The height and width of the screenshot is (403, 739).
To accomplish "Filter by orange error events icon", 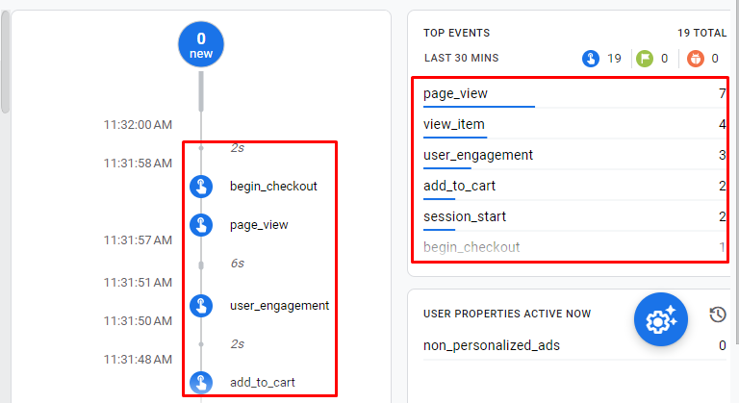I will click(697, 59).
